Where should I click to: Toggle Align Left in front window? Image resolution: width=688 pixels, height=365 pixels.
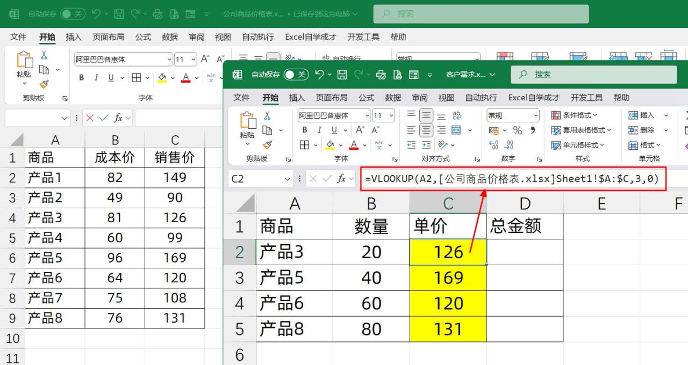[x=411, y=130]
